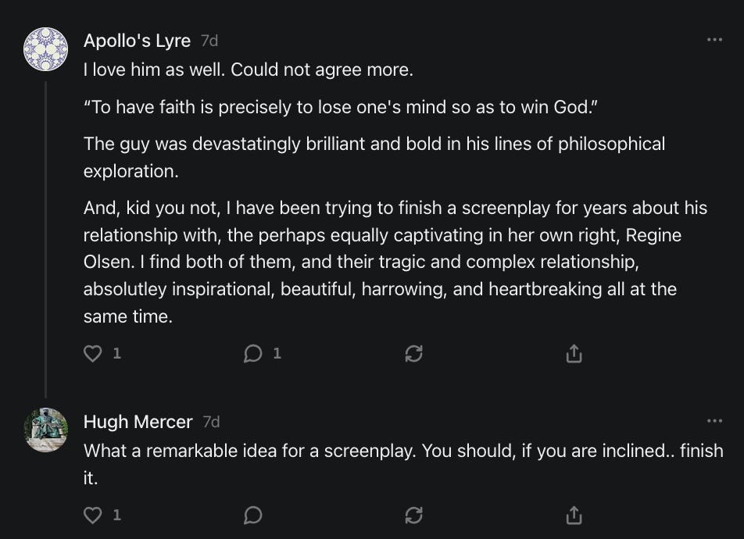Share Hugh Mercer's reply
Screen dimensions: 744x539
click(x=574, y=515)
